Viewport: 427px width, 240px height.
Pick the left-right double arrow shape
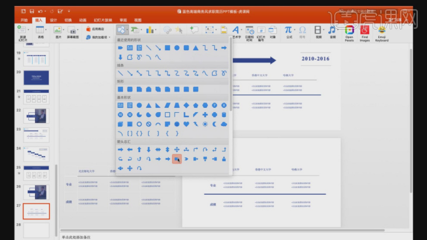(x=158, y=150)
